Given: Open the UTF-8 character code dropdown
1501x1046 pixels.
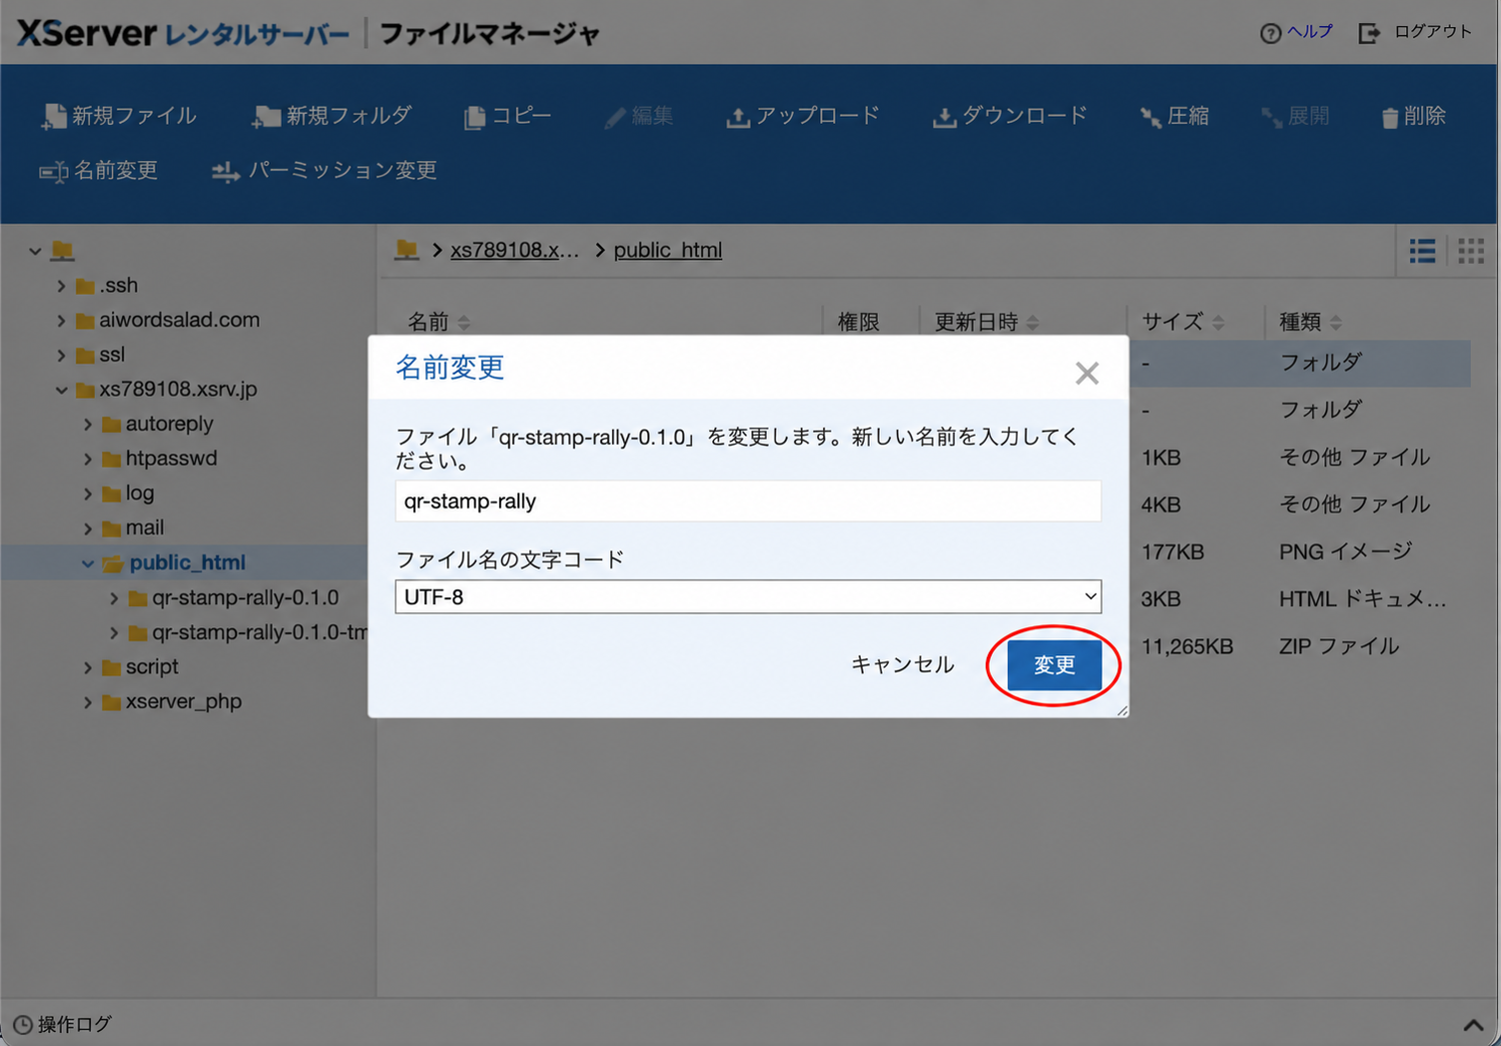Looking at the screenshot, I should point(748,596).
